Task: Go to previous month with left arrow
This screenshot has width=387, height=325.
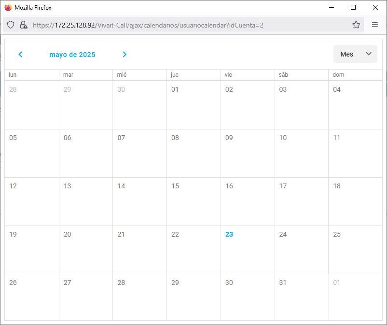Action: pyautogui.click(x=20, y=55)
